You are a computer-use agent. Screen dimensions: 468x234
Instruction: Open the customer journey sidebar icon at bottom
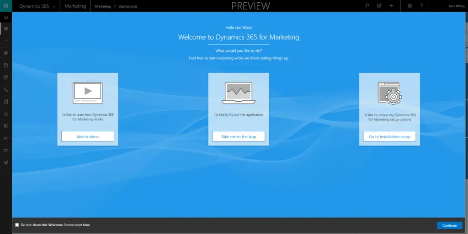point(6,162)
